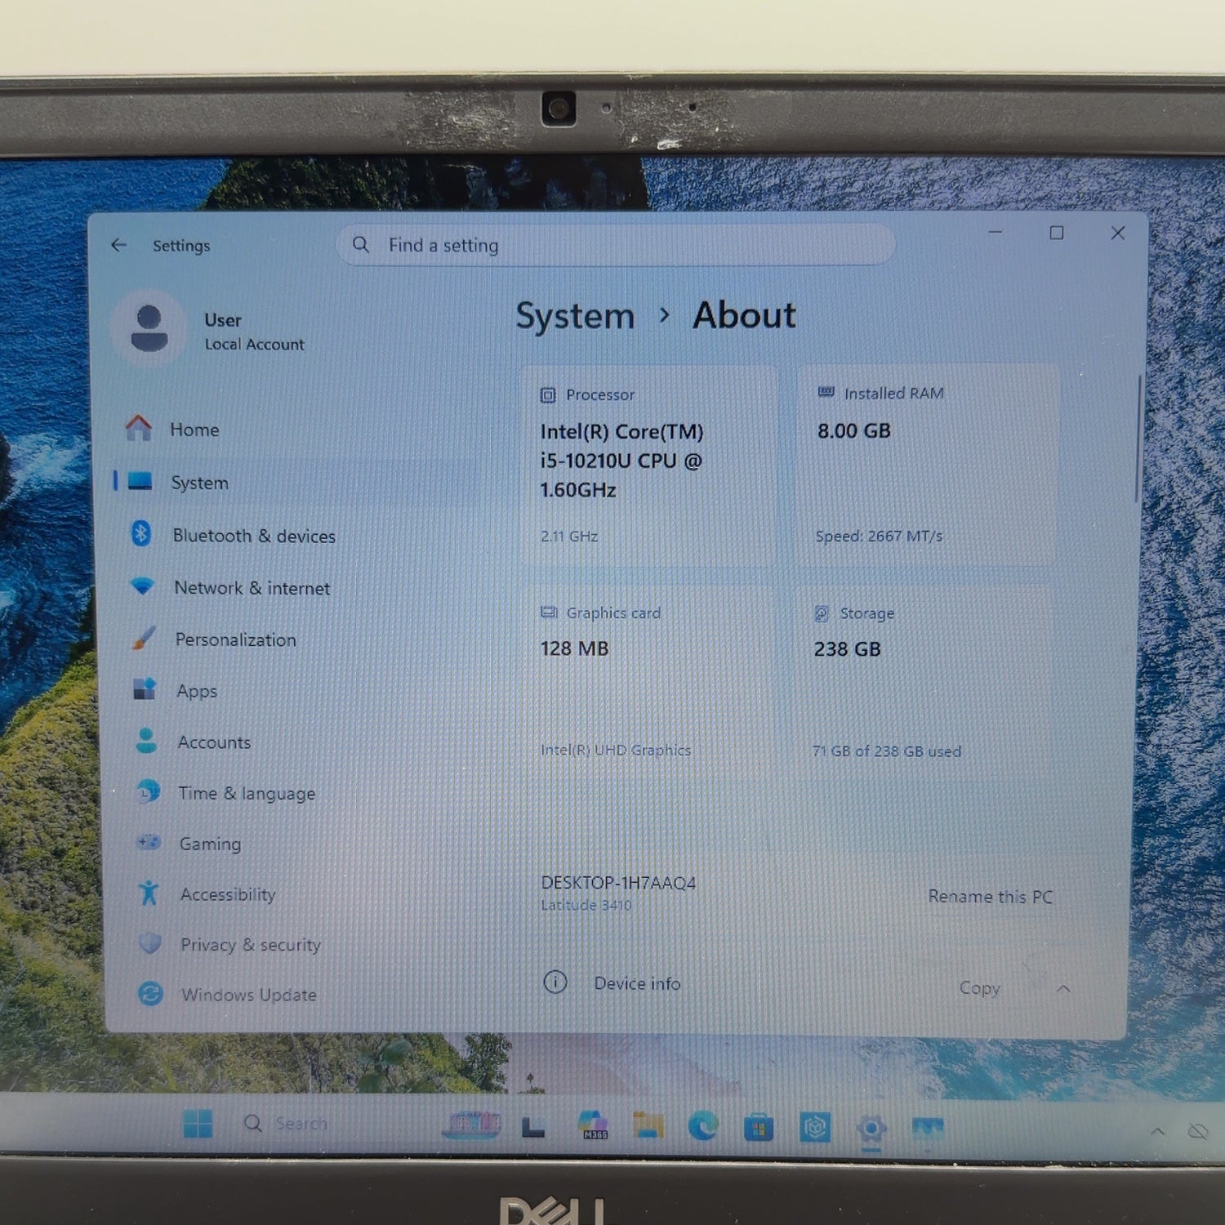Image resolution: width=1225 pixels, height=1225 pixels.
Task: Open Task View on the taskbar
Action: click(533, 1127)
